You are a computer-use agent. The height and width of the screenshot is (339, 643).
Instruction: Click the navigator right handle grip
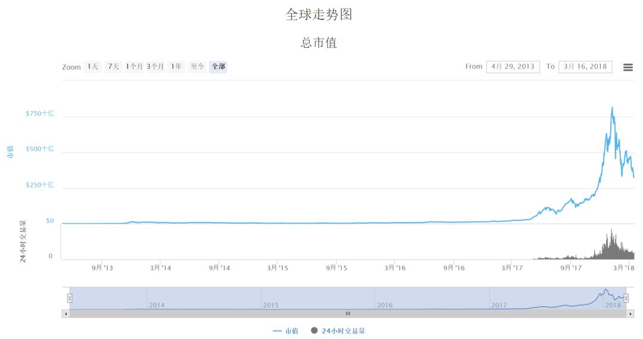click(x=626, y=298)
